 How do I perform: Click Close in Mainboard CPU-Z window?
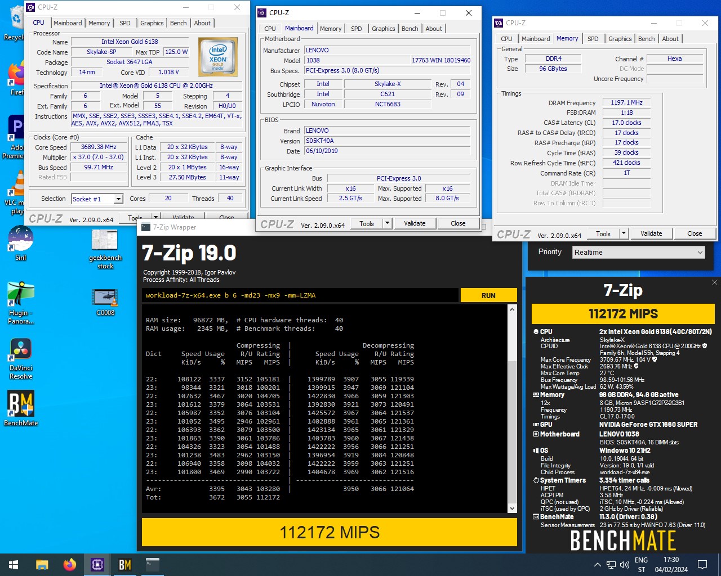click(x=458, y=223)
